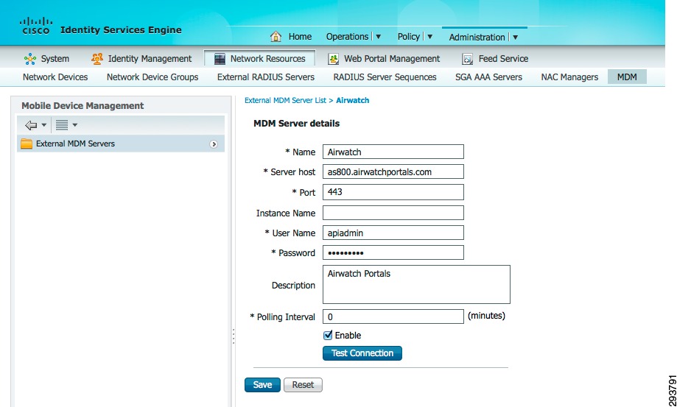Click the Reset button
This screenshot has width=677, height=407.
[x=303, y=385]
